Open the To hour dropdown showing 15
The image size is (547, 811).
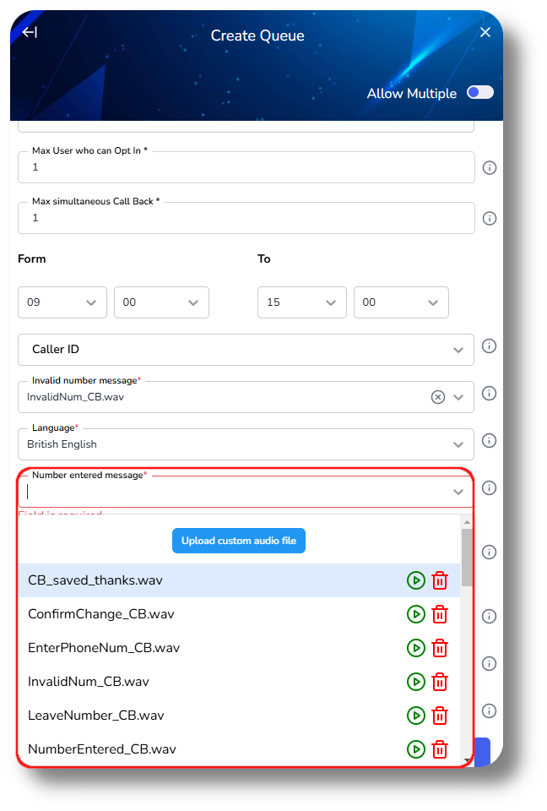301,302
